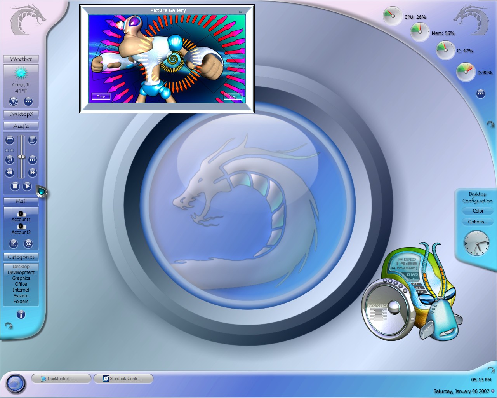Collapse the Mail panel header

(x=21, y=201)
